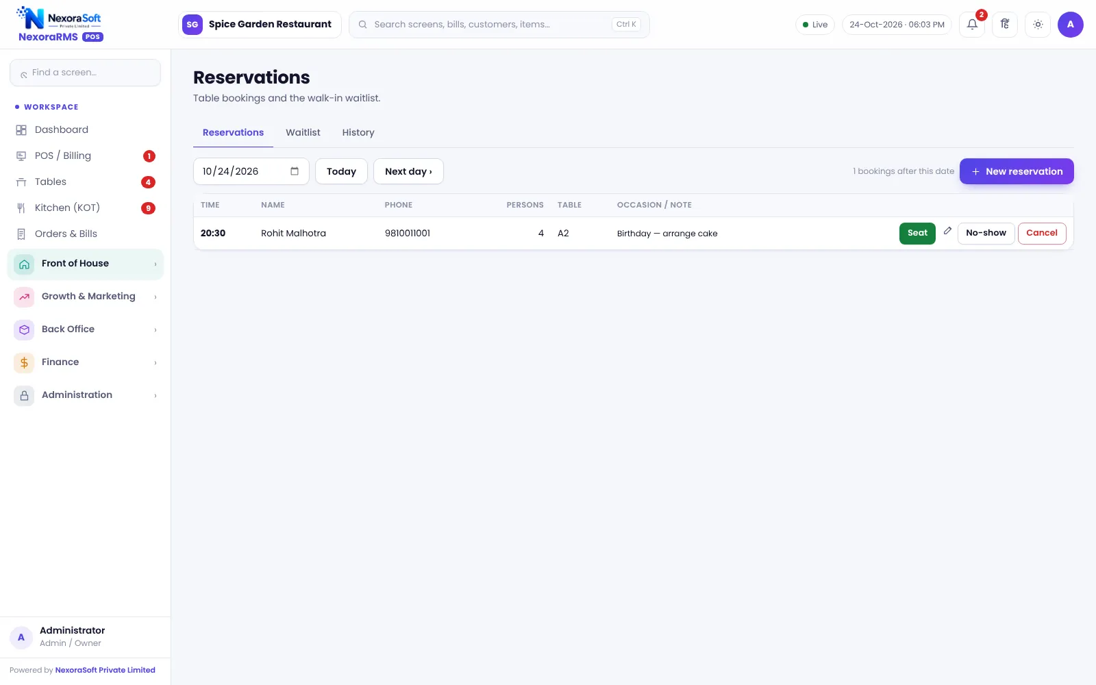
Task: Click the Live status indicator
Action: click(815, 25)
